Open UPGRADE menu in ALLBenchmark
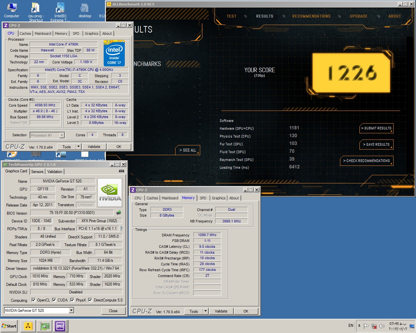 (358, 16)
